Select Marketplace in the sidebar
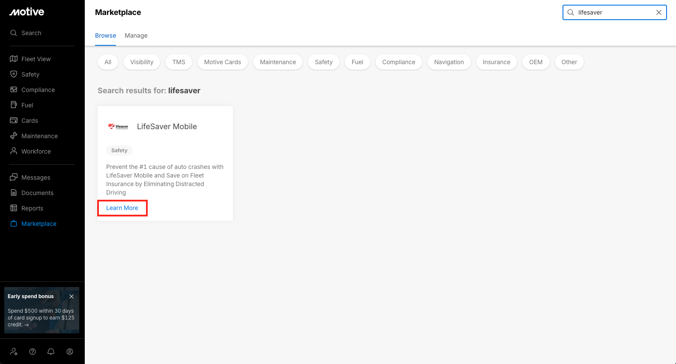Viewport: 676px width, 364px height. [33, 224]
